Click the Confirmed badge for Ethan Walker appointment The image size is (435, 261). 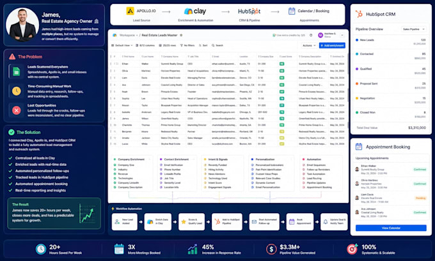420,169
